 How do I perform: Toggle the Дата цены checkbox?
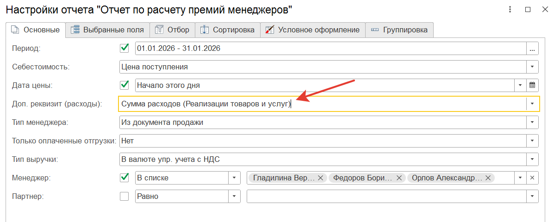(124, 85)
